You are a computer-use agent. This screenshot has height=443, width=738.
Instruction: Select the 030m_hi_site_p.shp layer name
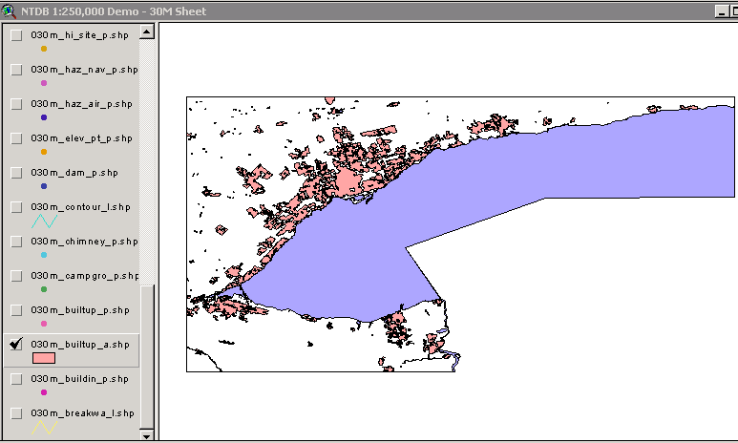point(79,35)
